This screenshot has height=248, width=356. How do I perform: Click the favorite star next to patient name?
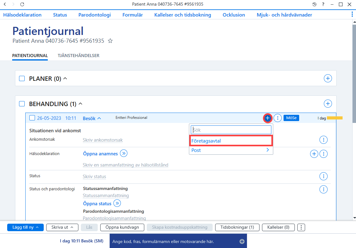click(110, 41)
